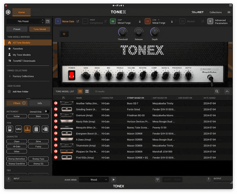Select the cabinet type filter icon

[x=36, y=129]
